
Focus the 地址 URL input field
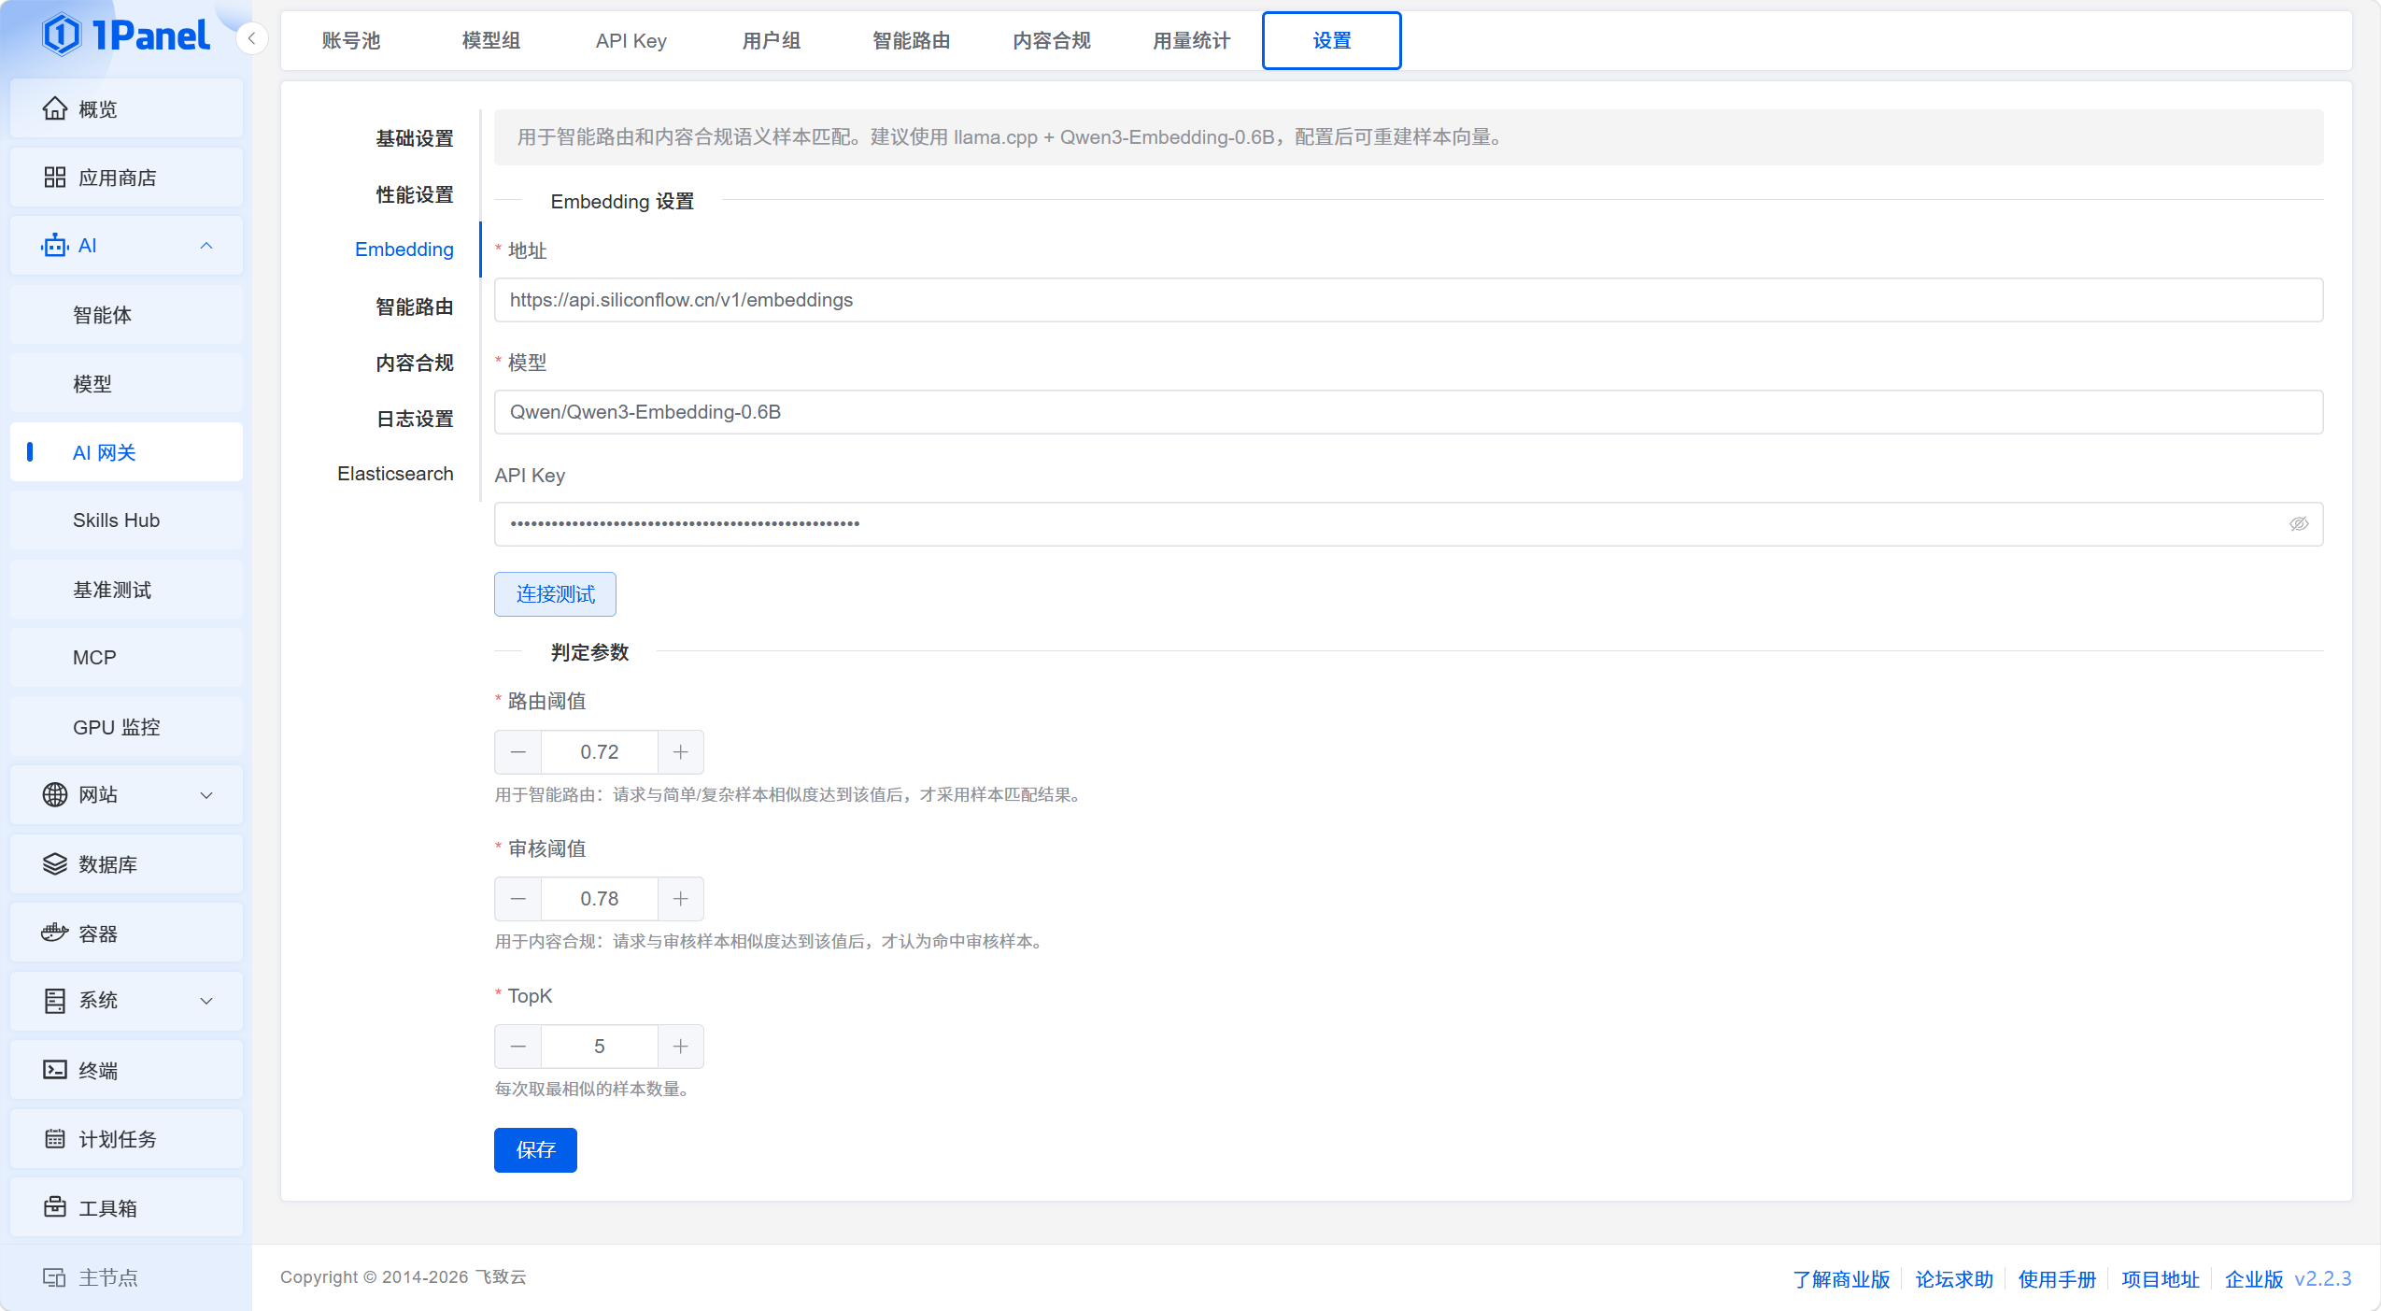[x=1409, y=300]
